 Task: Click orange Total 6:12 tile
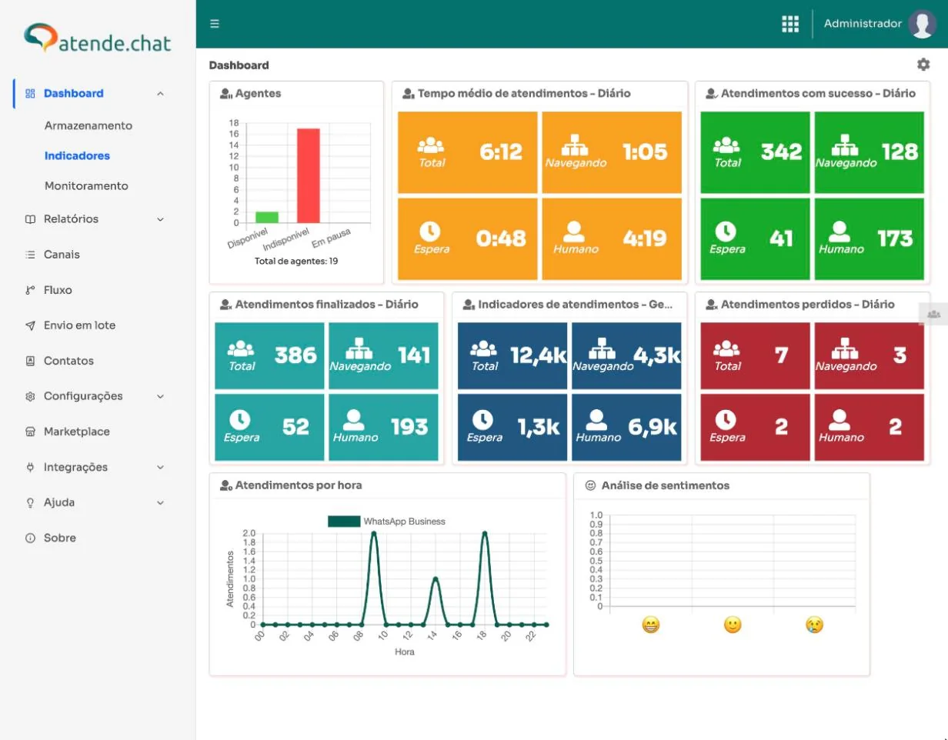(468, 152)
